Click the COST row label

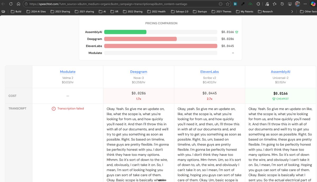pos(12,96)
